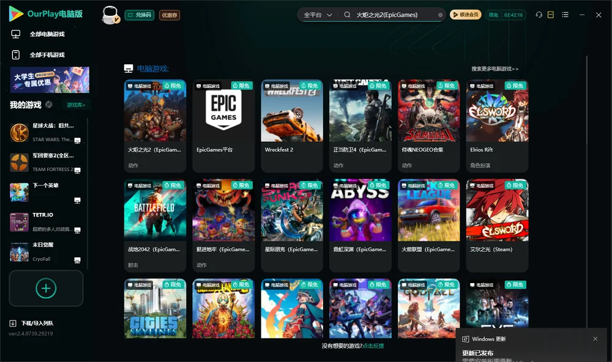Open the 下一个英雄 game icon
The width and height of the screenshot is (612, 362).
point(19,193)
